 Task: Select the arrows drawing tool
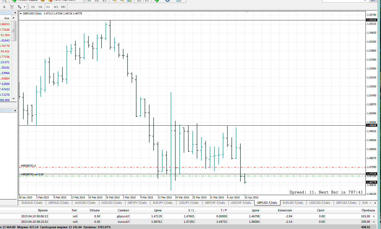click(19, 7)
